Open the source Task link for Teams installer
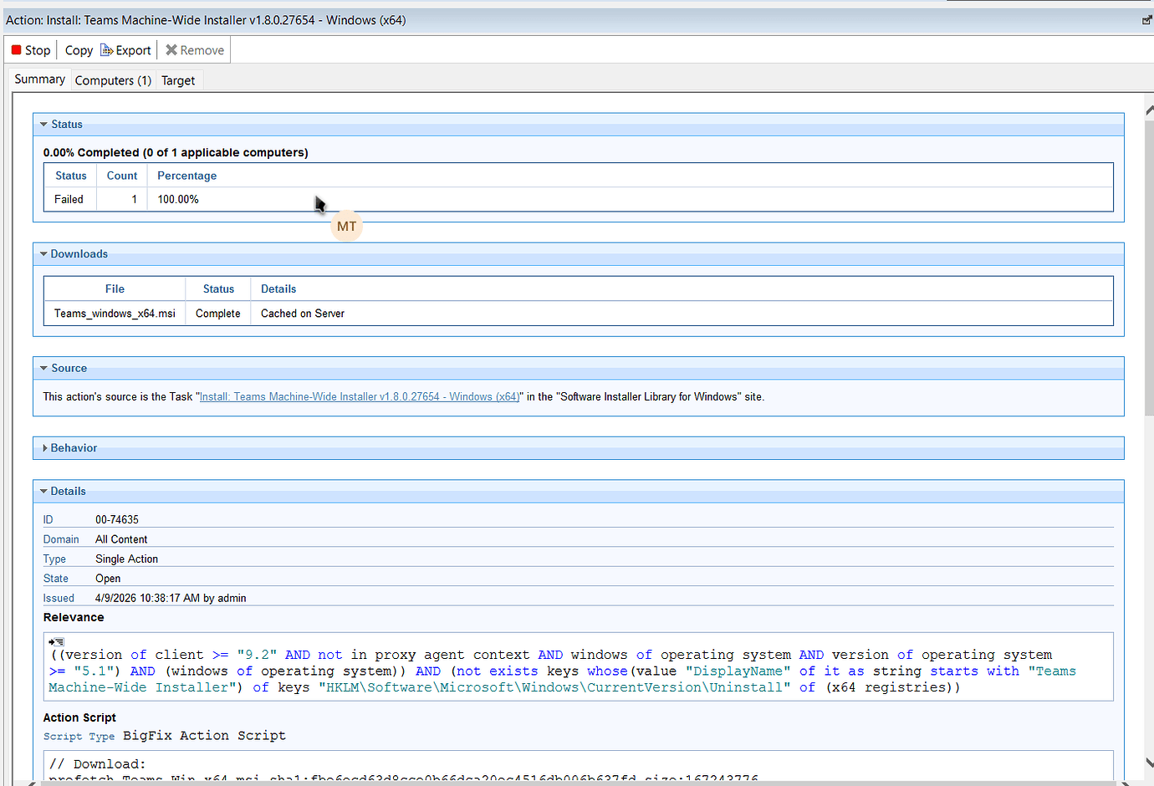The height and width of the screenshot is (786, 1154). (360, 397)
